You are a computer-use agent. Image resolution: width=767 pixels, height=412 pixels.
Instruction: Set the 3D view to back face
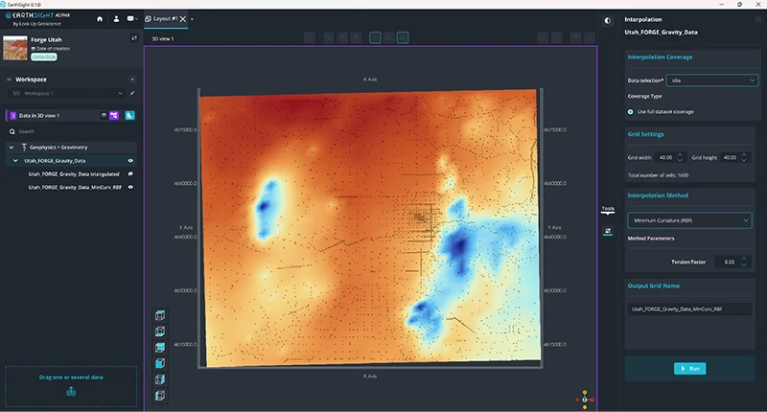160,348
